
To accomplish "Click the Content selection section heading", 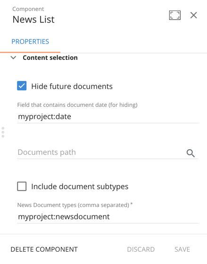I will [x=50, y=57].
